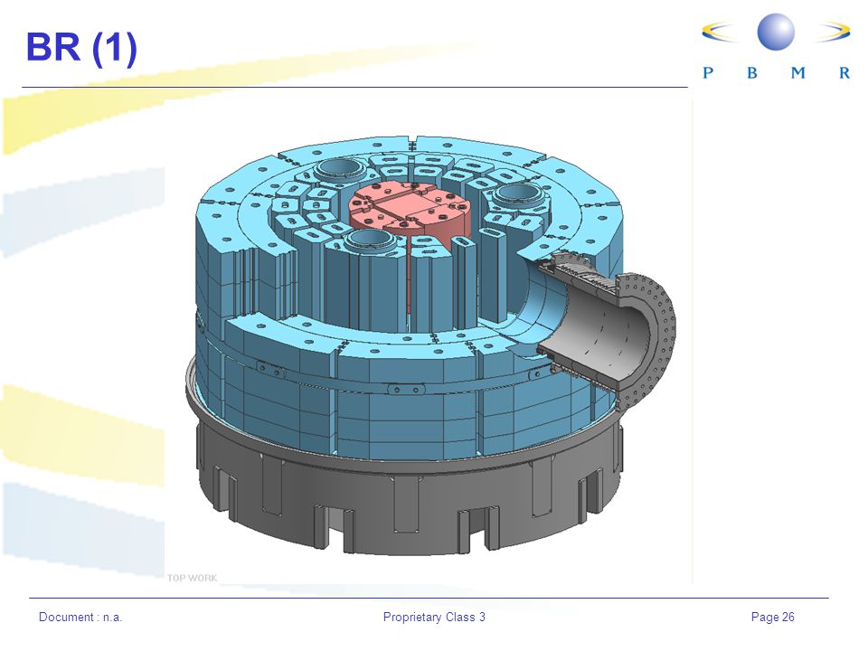The width and height of the screenshot is (868, 651).
Task: Click the grey support base of the model
Action: coord(407,486)
